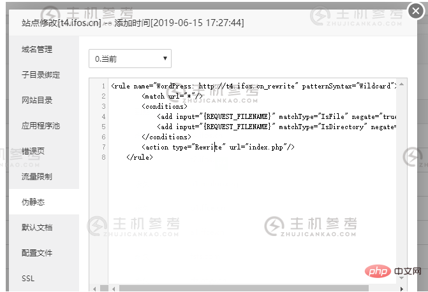Place cursor on opening <conditions> line
The image size is (428, 292).
pos(165,106)
